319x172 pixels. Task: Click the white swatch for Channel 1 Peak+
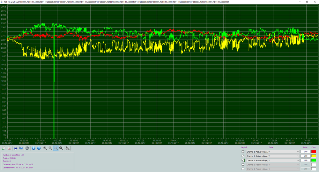point(314,165)
